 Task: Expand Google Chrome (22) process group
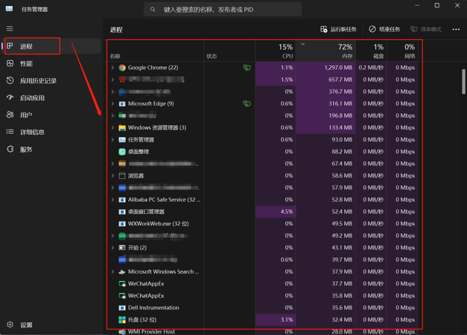113,68
